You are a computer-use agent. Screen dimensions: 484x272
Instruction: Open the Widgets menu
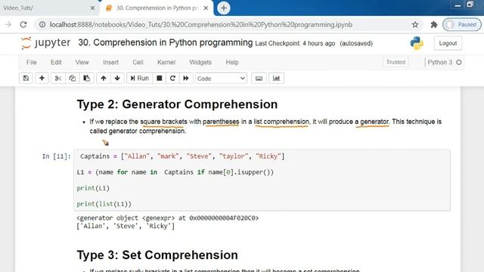200,62
